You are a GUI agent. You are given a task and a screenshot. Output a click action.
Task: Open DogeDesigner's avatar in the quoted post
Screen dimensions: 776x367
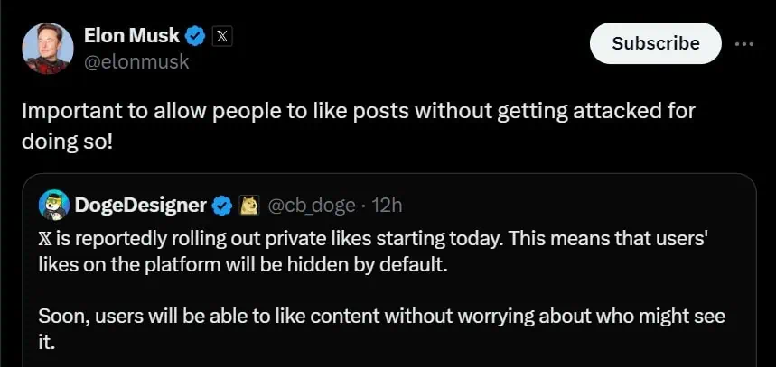[53, 206]
